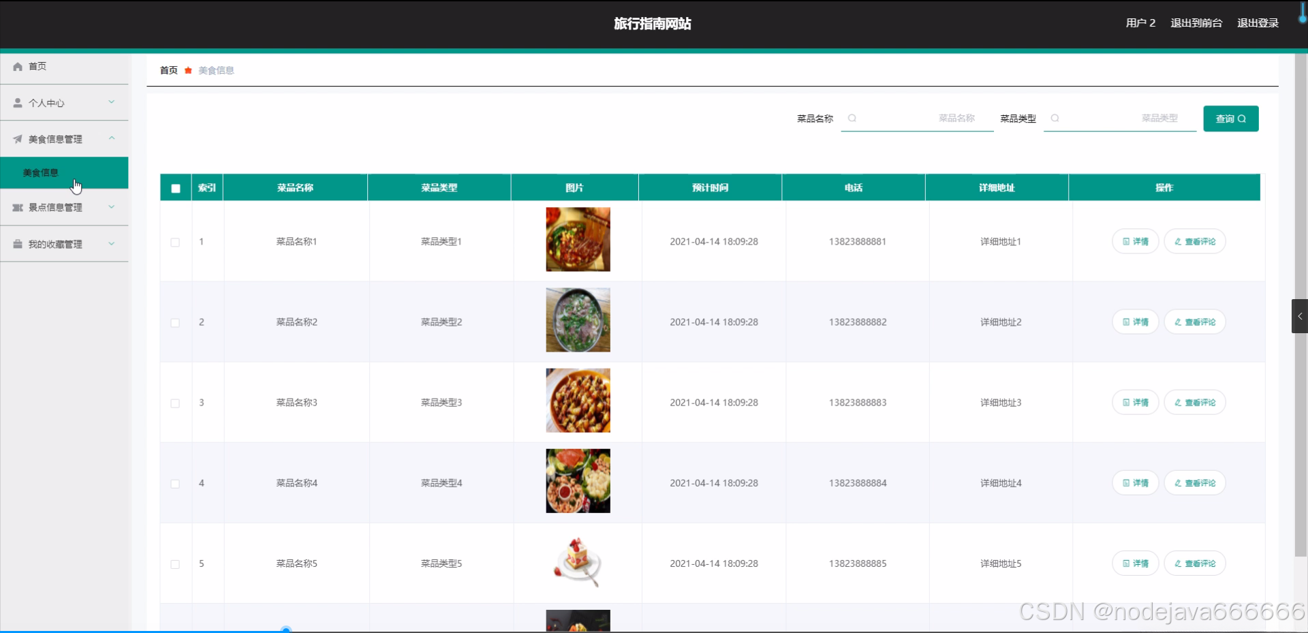Click the page vertical scrollbar
1308x633 pixels.
(1301, 304)
